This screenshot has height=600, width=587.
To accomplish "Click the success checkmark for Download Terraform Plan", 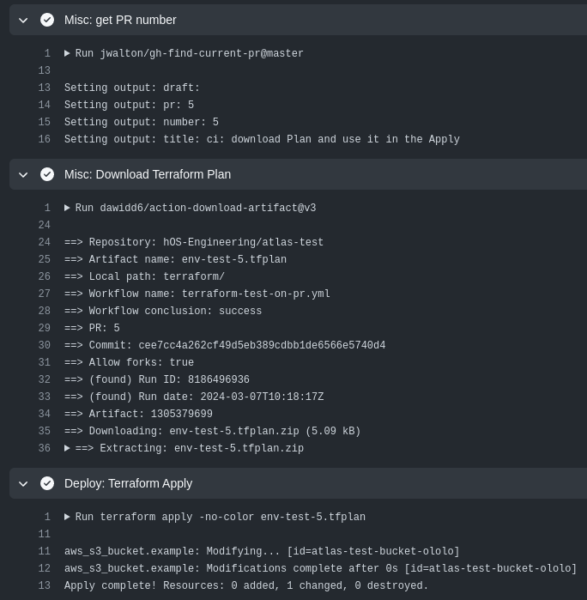I will [47, 174].
